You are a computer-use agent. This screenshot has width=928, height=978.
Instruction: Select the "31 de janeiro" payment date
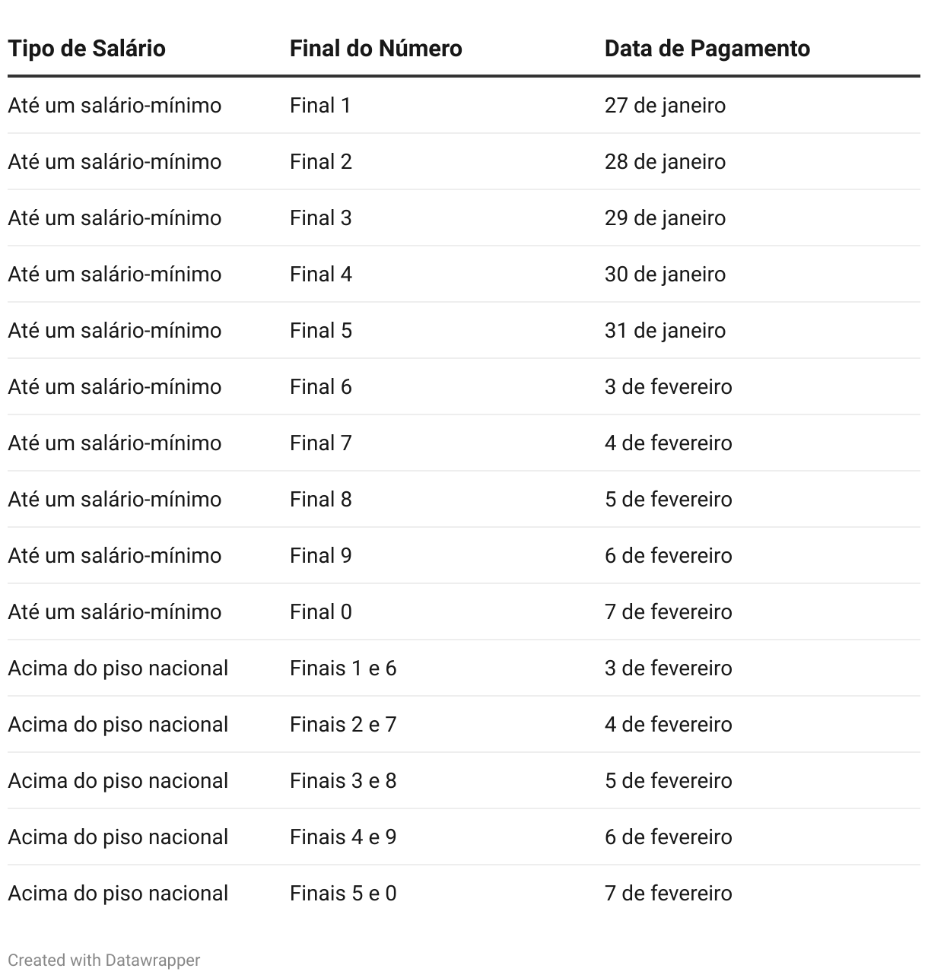(665, 331)
